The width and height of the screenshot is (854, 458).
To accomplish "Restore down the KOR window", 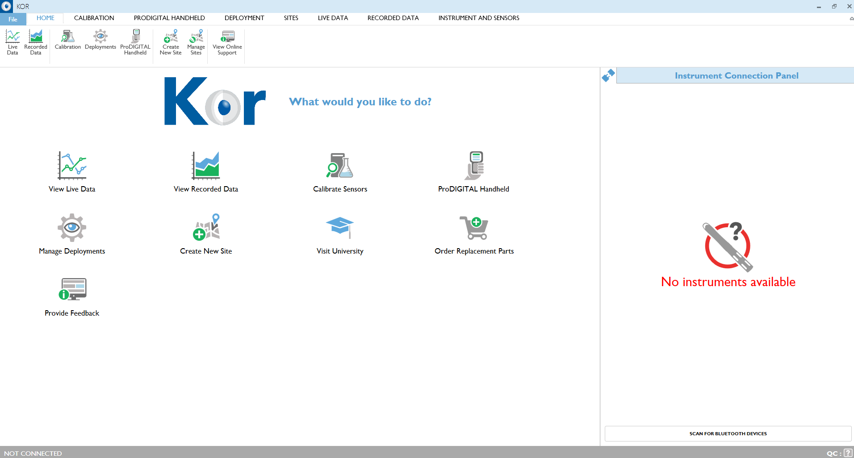I will pyautogui.click(x=834, y=6).
